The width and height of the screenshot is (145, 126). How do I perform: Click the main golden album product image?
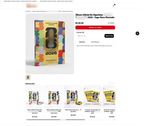[x=50, y=44]
